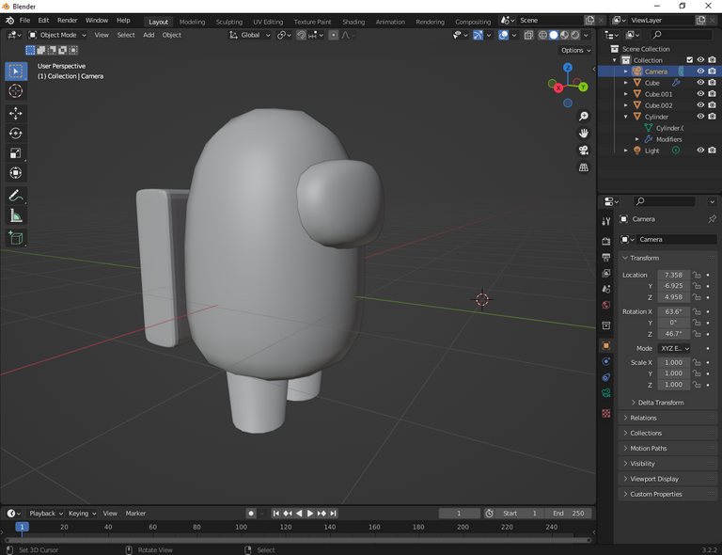Image resolution: width=722 pixels, height=555 pixels.
Task: Select the Add Cube tool
Action: click(16, 238)
